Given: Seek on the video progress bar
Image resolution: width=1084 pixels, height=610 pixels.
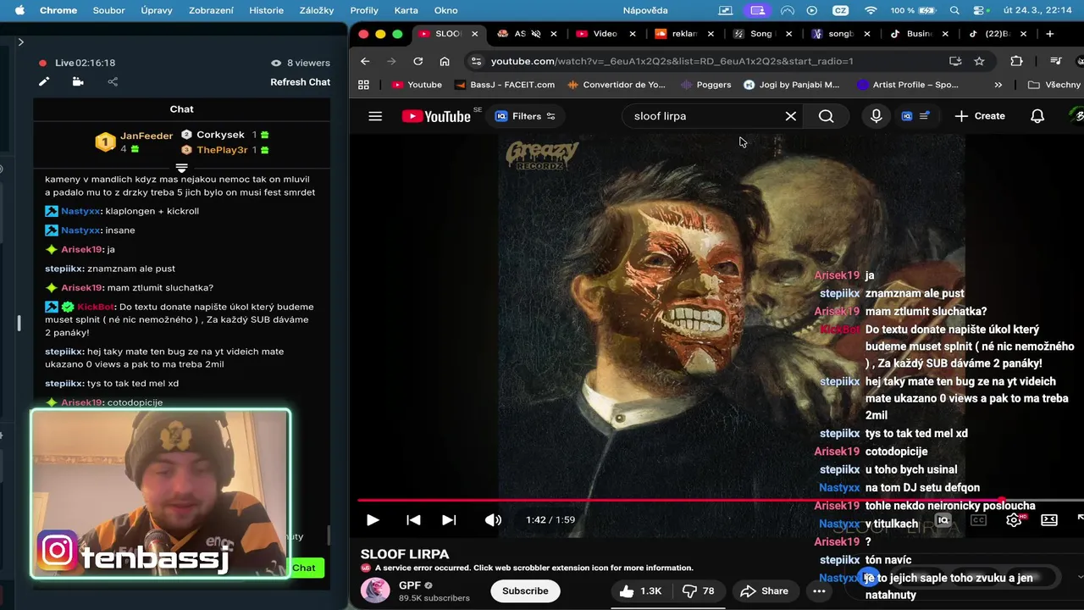Looking at the screenshot, I should 720,501.
